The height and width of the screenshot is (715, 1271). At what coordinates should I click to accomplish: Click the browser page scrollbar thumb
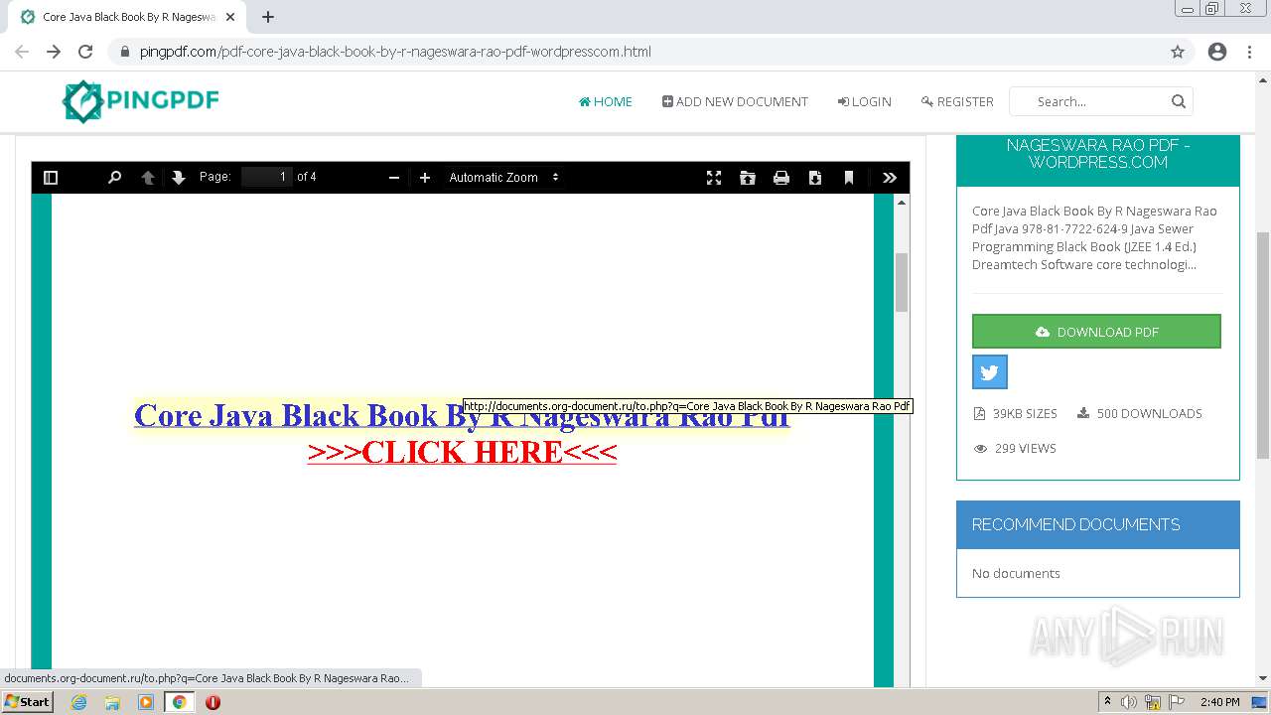coord(1263,345)
